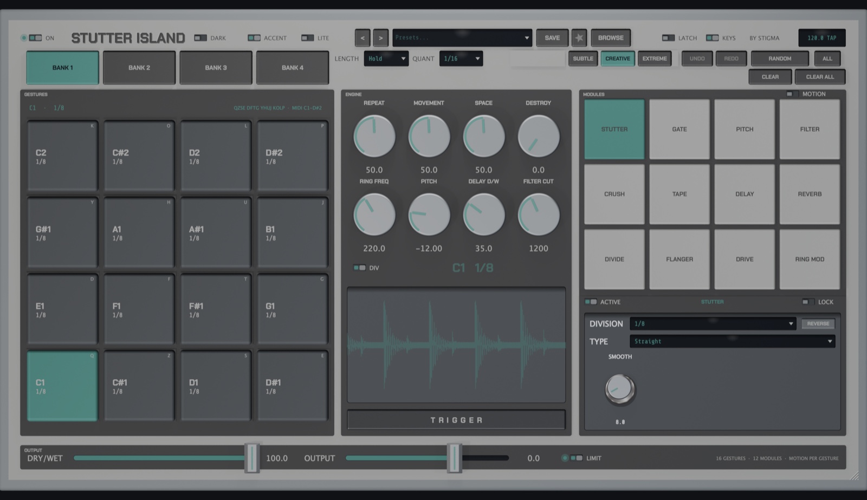This screenshot has width=867, height=500.
Task: Enable the DARK theme toggle
Action: coord(200,38)
